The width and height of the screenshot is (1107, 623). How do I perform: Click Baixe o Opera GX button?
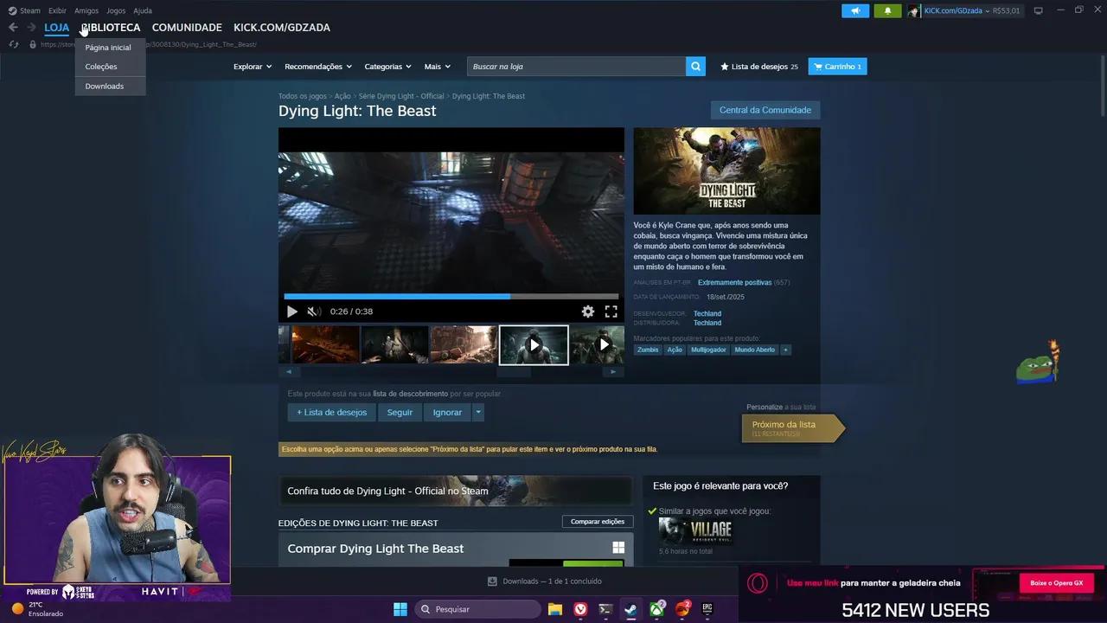point(1056,583)
